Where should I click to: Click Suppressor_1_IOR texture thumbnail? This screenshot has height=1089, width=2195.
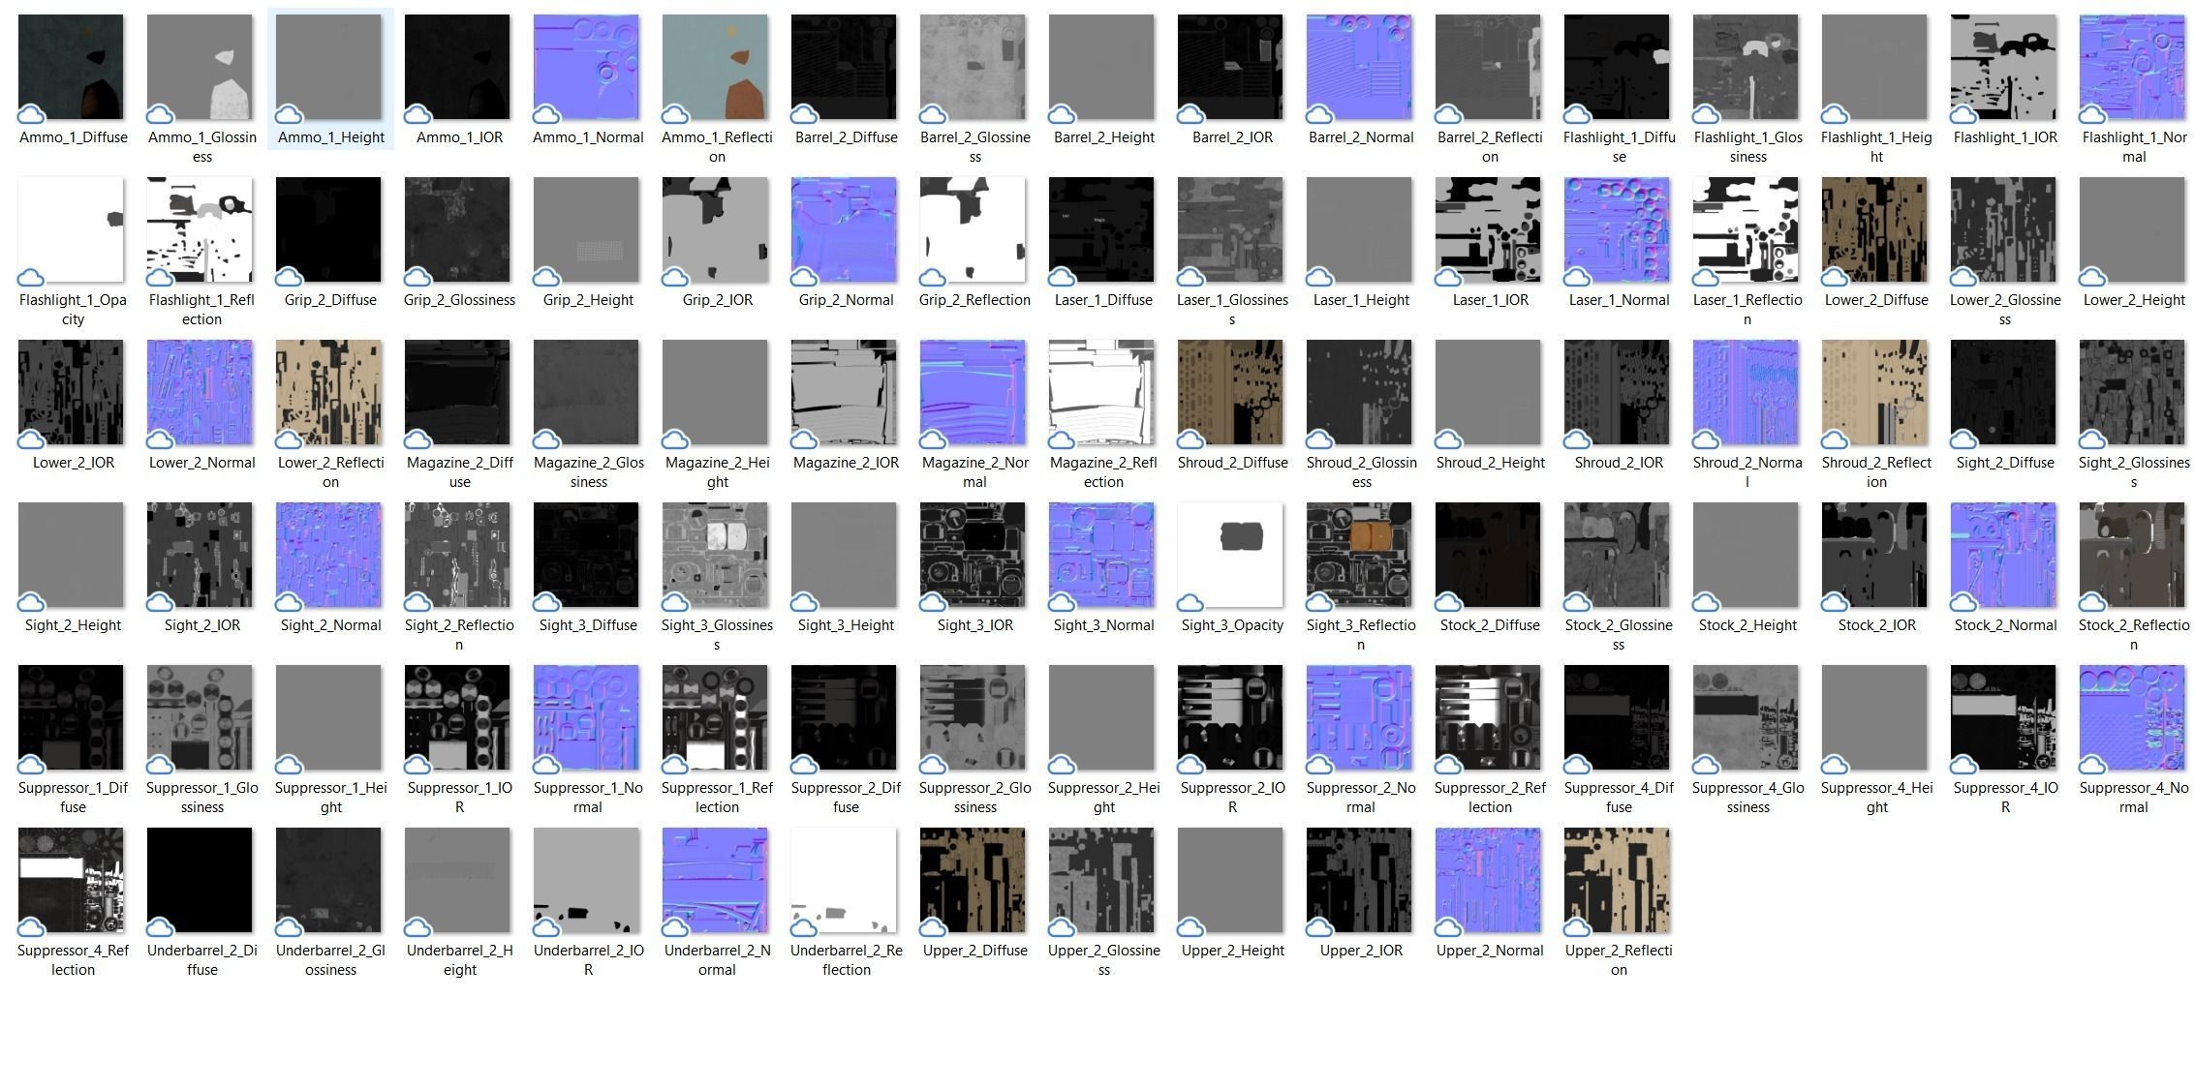(x=457, y=717)
